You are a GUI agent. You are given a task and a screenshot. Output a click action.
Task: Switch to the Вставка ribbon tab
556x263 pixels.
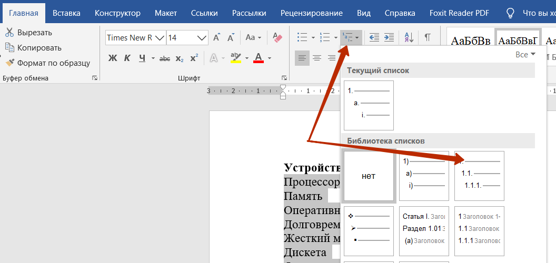click(66, 14)
